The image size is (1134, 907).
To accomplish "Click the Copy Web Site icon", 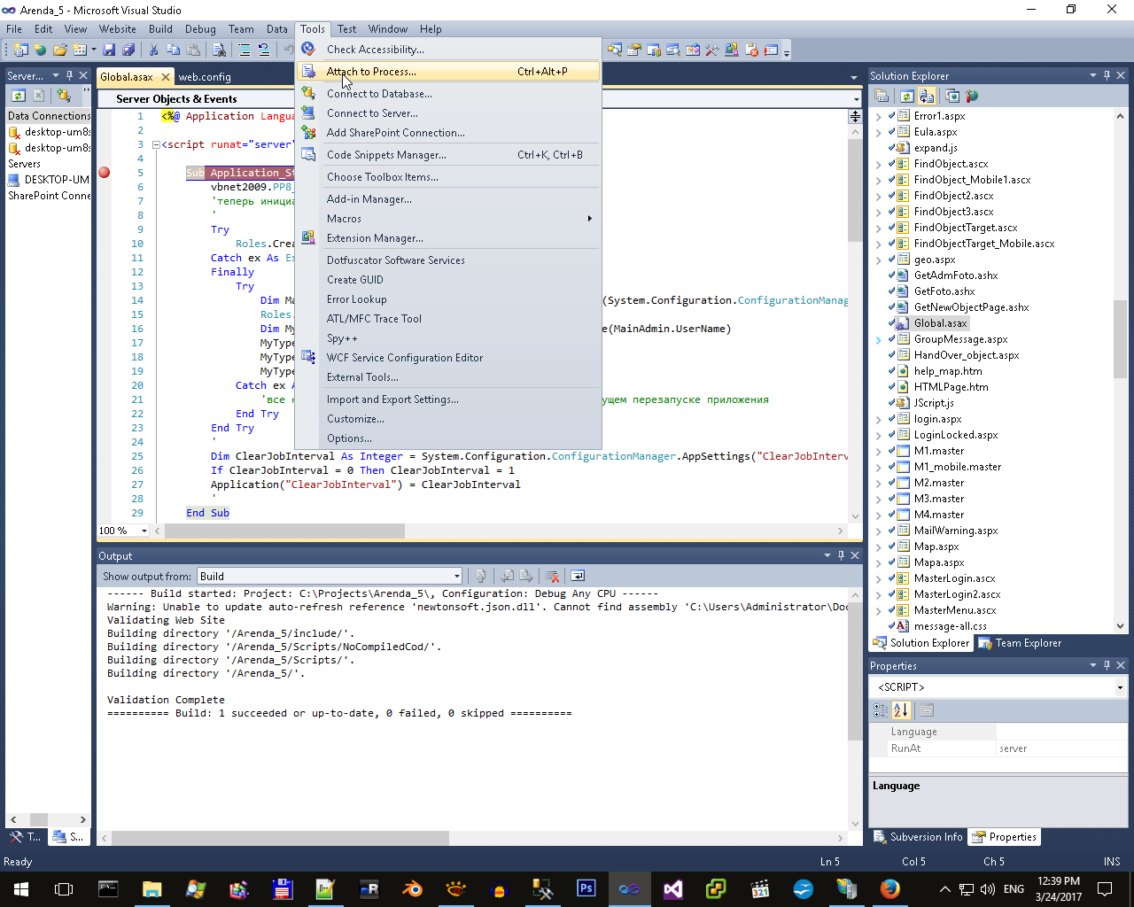I will [x=952, y=96].
